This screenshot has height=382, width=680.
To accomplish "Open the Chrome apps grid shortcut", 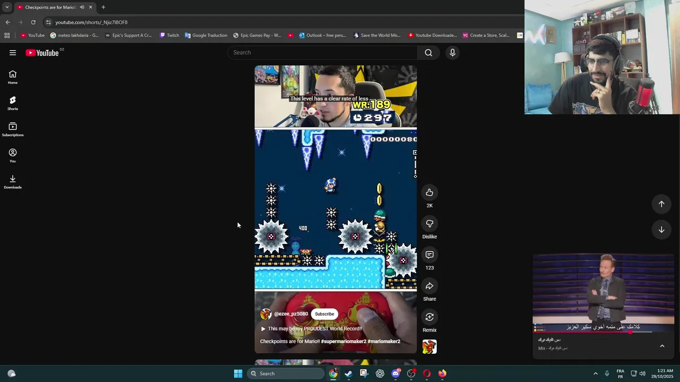I will coord(7,36).
